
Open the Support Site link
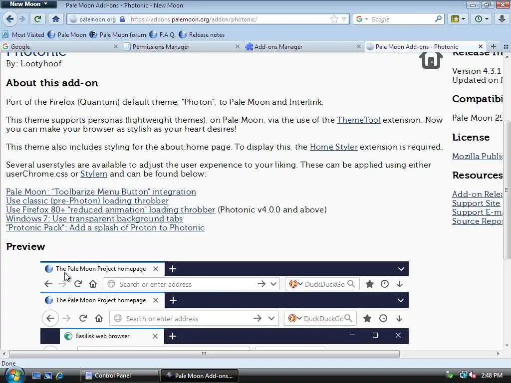(476, 203)
